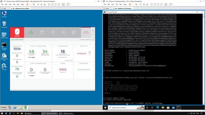Click the 78 patchable modules value

[17, 69]
